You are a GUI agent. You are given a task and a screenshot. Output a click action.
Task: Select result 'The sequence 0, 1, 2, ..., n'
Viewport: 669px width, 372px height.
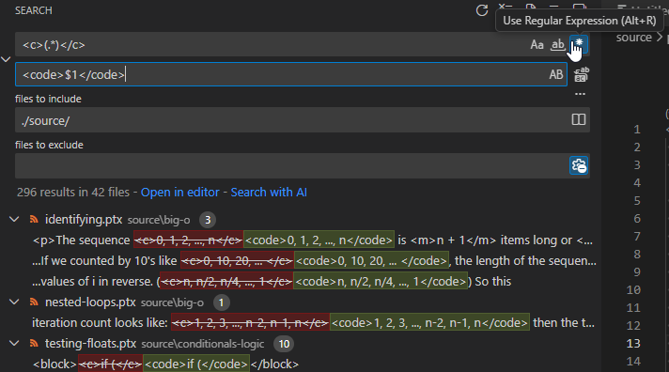pyautogui.click(x=314, y=240)
